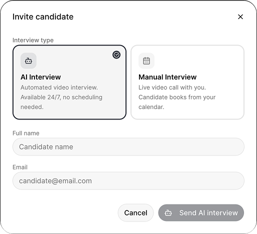Click the Interview type label
Screen dimensions: 257x234
click(33, 40)
